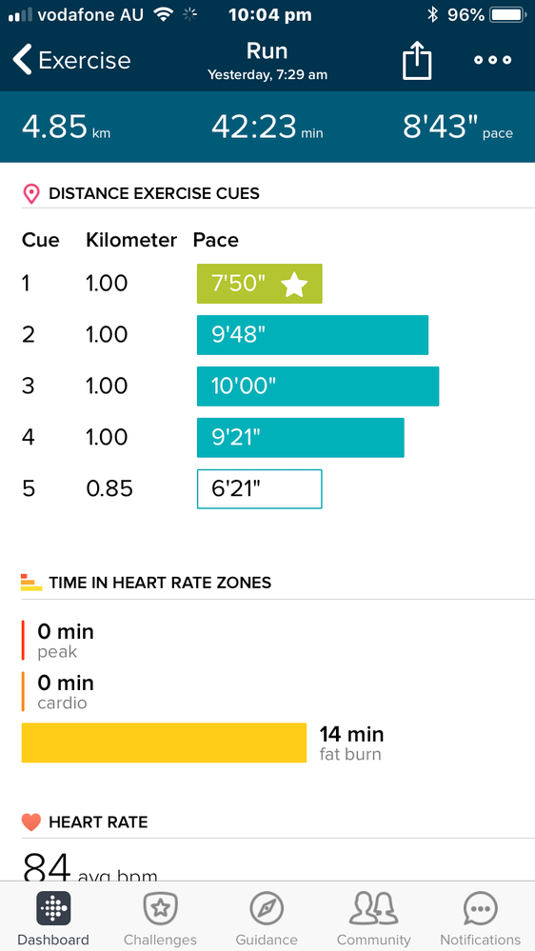
Task: Tap the 4.85 km distance stat
Action: [x=67, y=128]
